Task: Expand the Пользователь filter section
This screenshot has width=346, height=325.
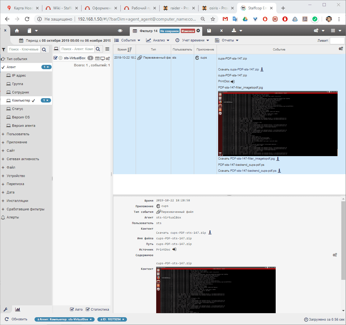Action: 18,134
